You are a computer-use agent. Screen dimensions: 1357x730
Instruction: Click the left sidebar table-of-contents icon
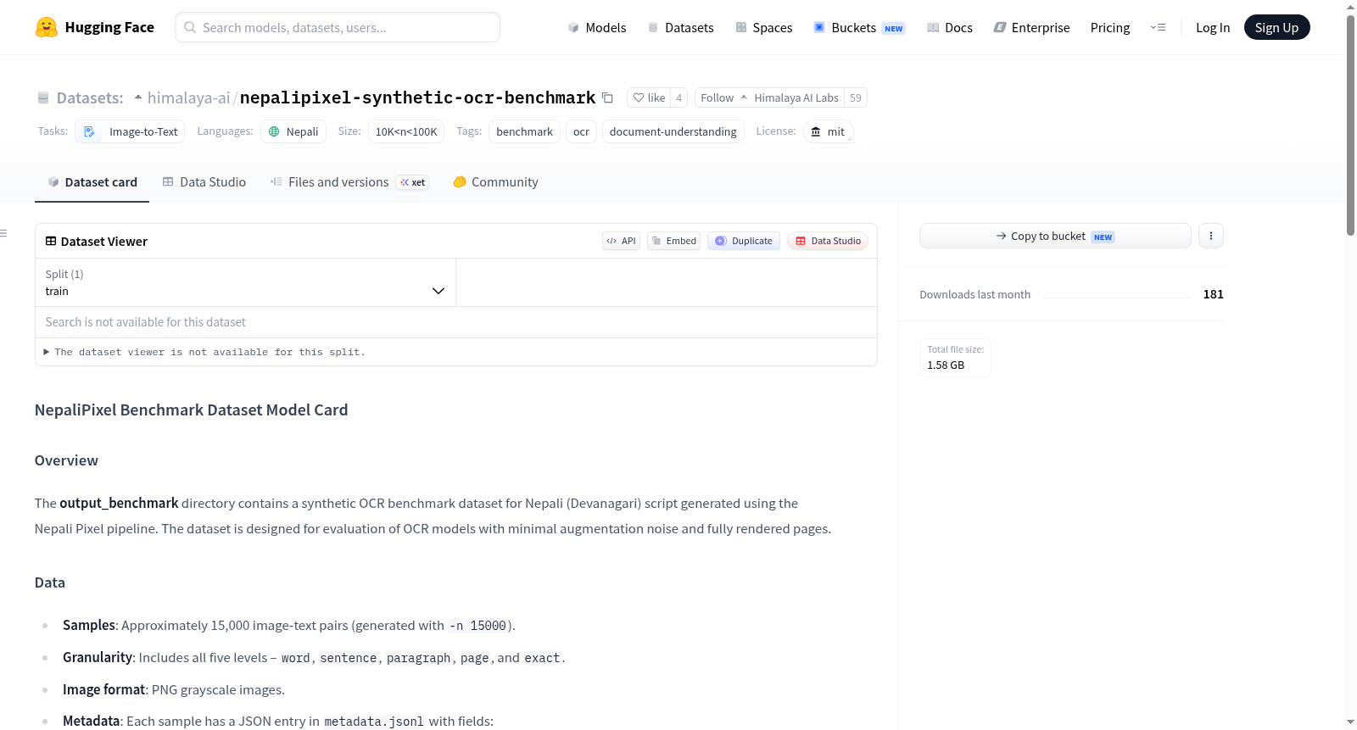click(4, 233)
